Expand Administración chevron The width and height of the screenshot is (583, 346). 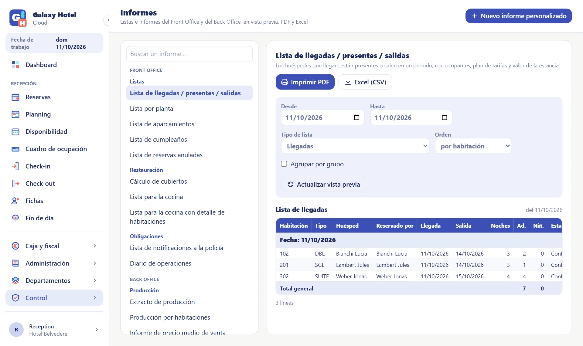tap(95, 263)
